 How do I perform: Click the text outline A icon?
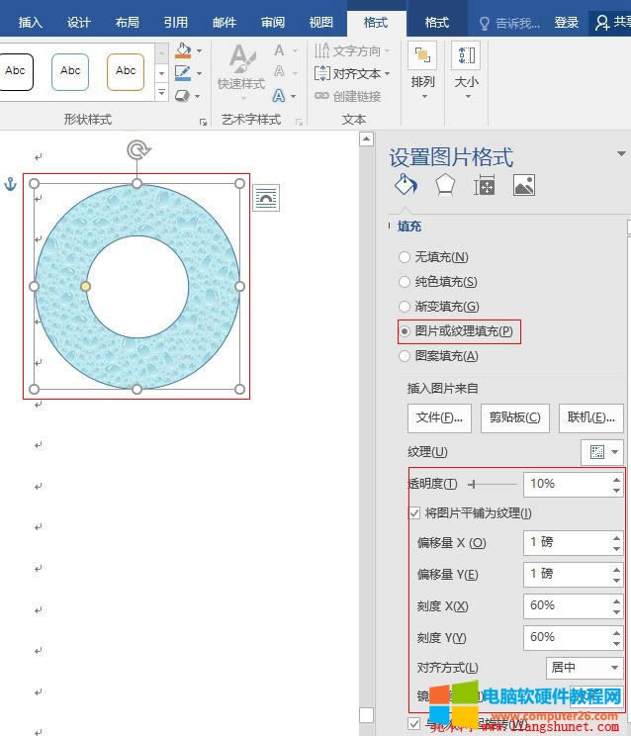click(x=279, y=72)
